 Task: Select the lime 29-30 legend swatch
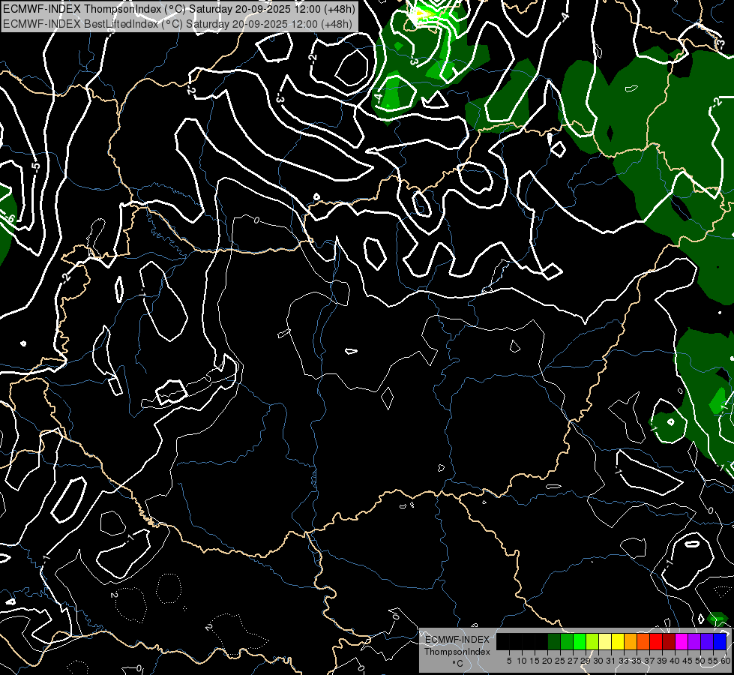[592, 641]
